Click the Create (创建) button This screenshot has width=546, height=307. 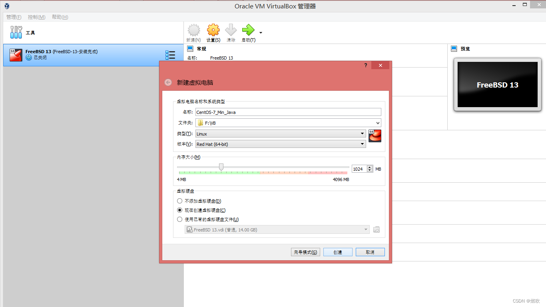coord(338,252)
